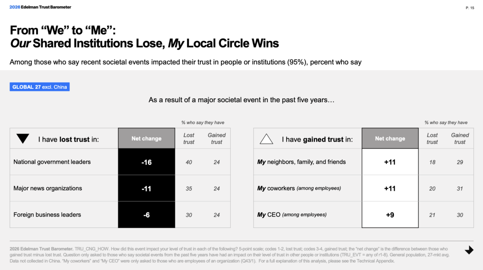Select the left table Net change header
The width and height of the screenshot is (483, 270).
tap(147, 138)
